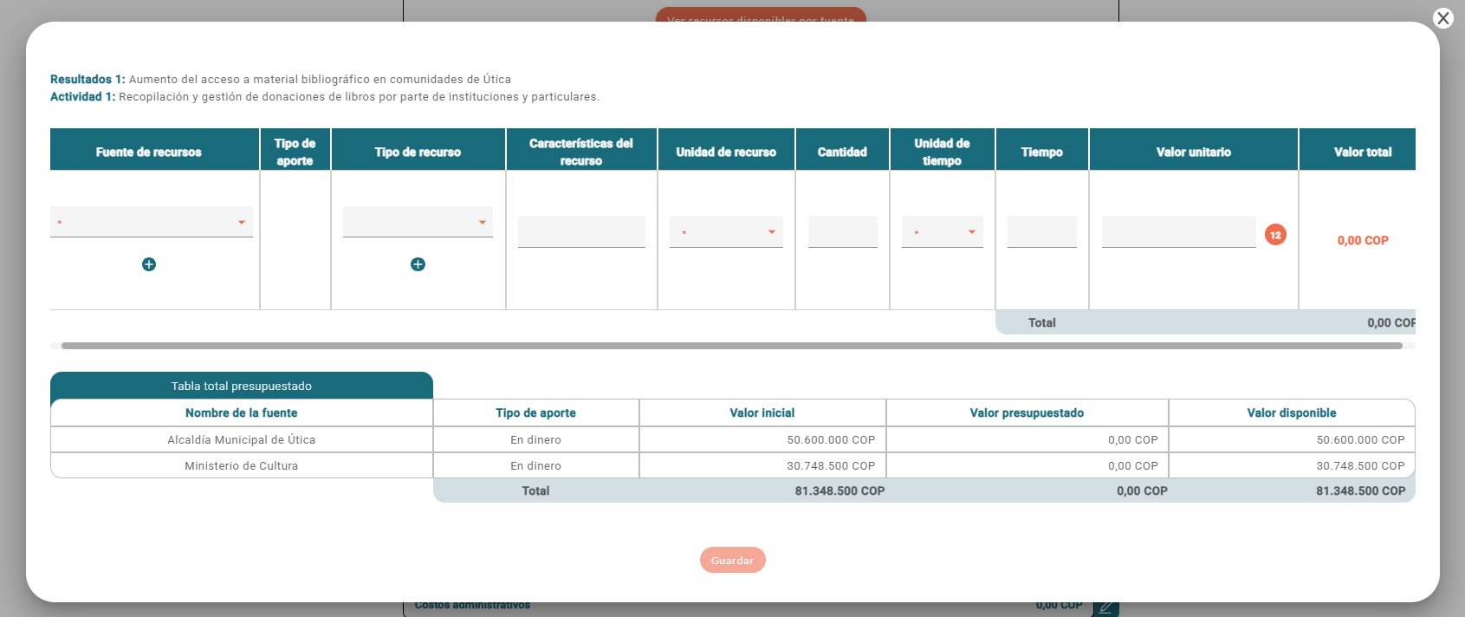This screenshot has height=617, width=1465.
Task: Focus the Características del recurso field
Action: (581, 232)
